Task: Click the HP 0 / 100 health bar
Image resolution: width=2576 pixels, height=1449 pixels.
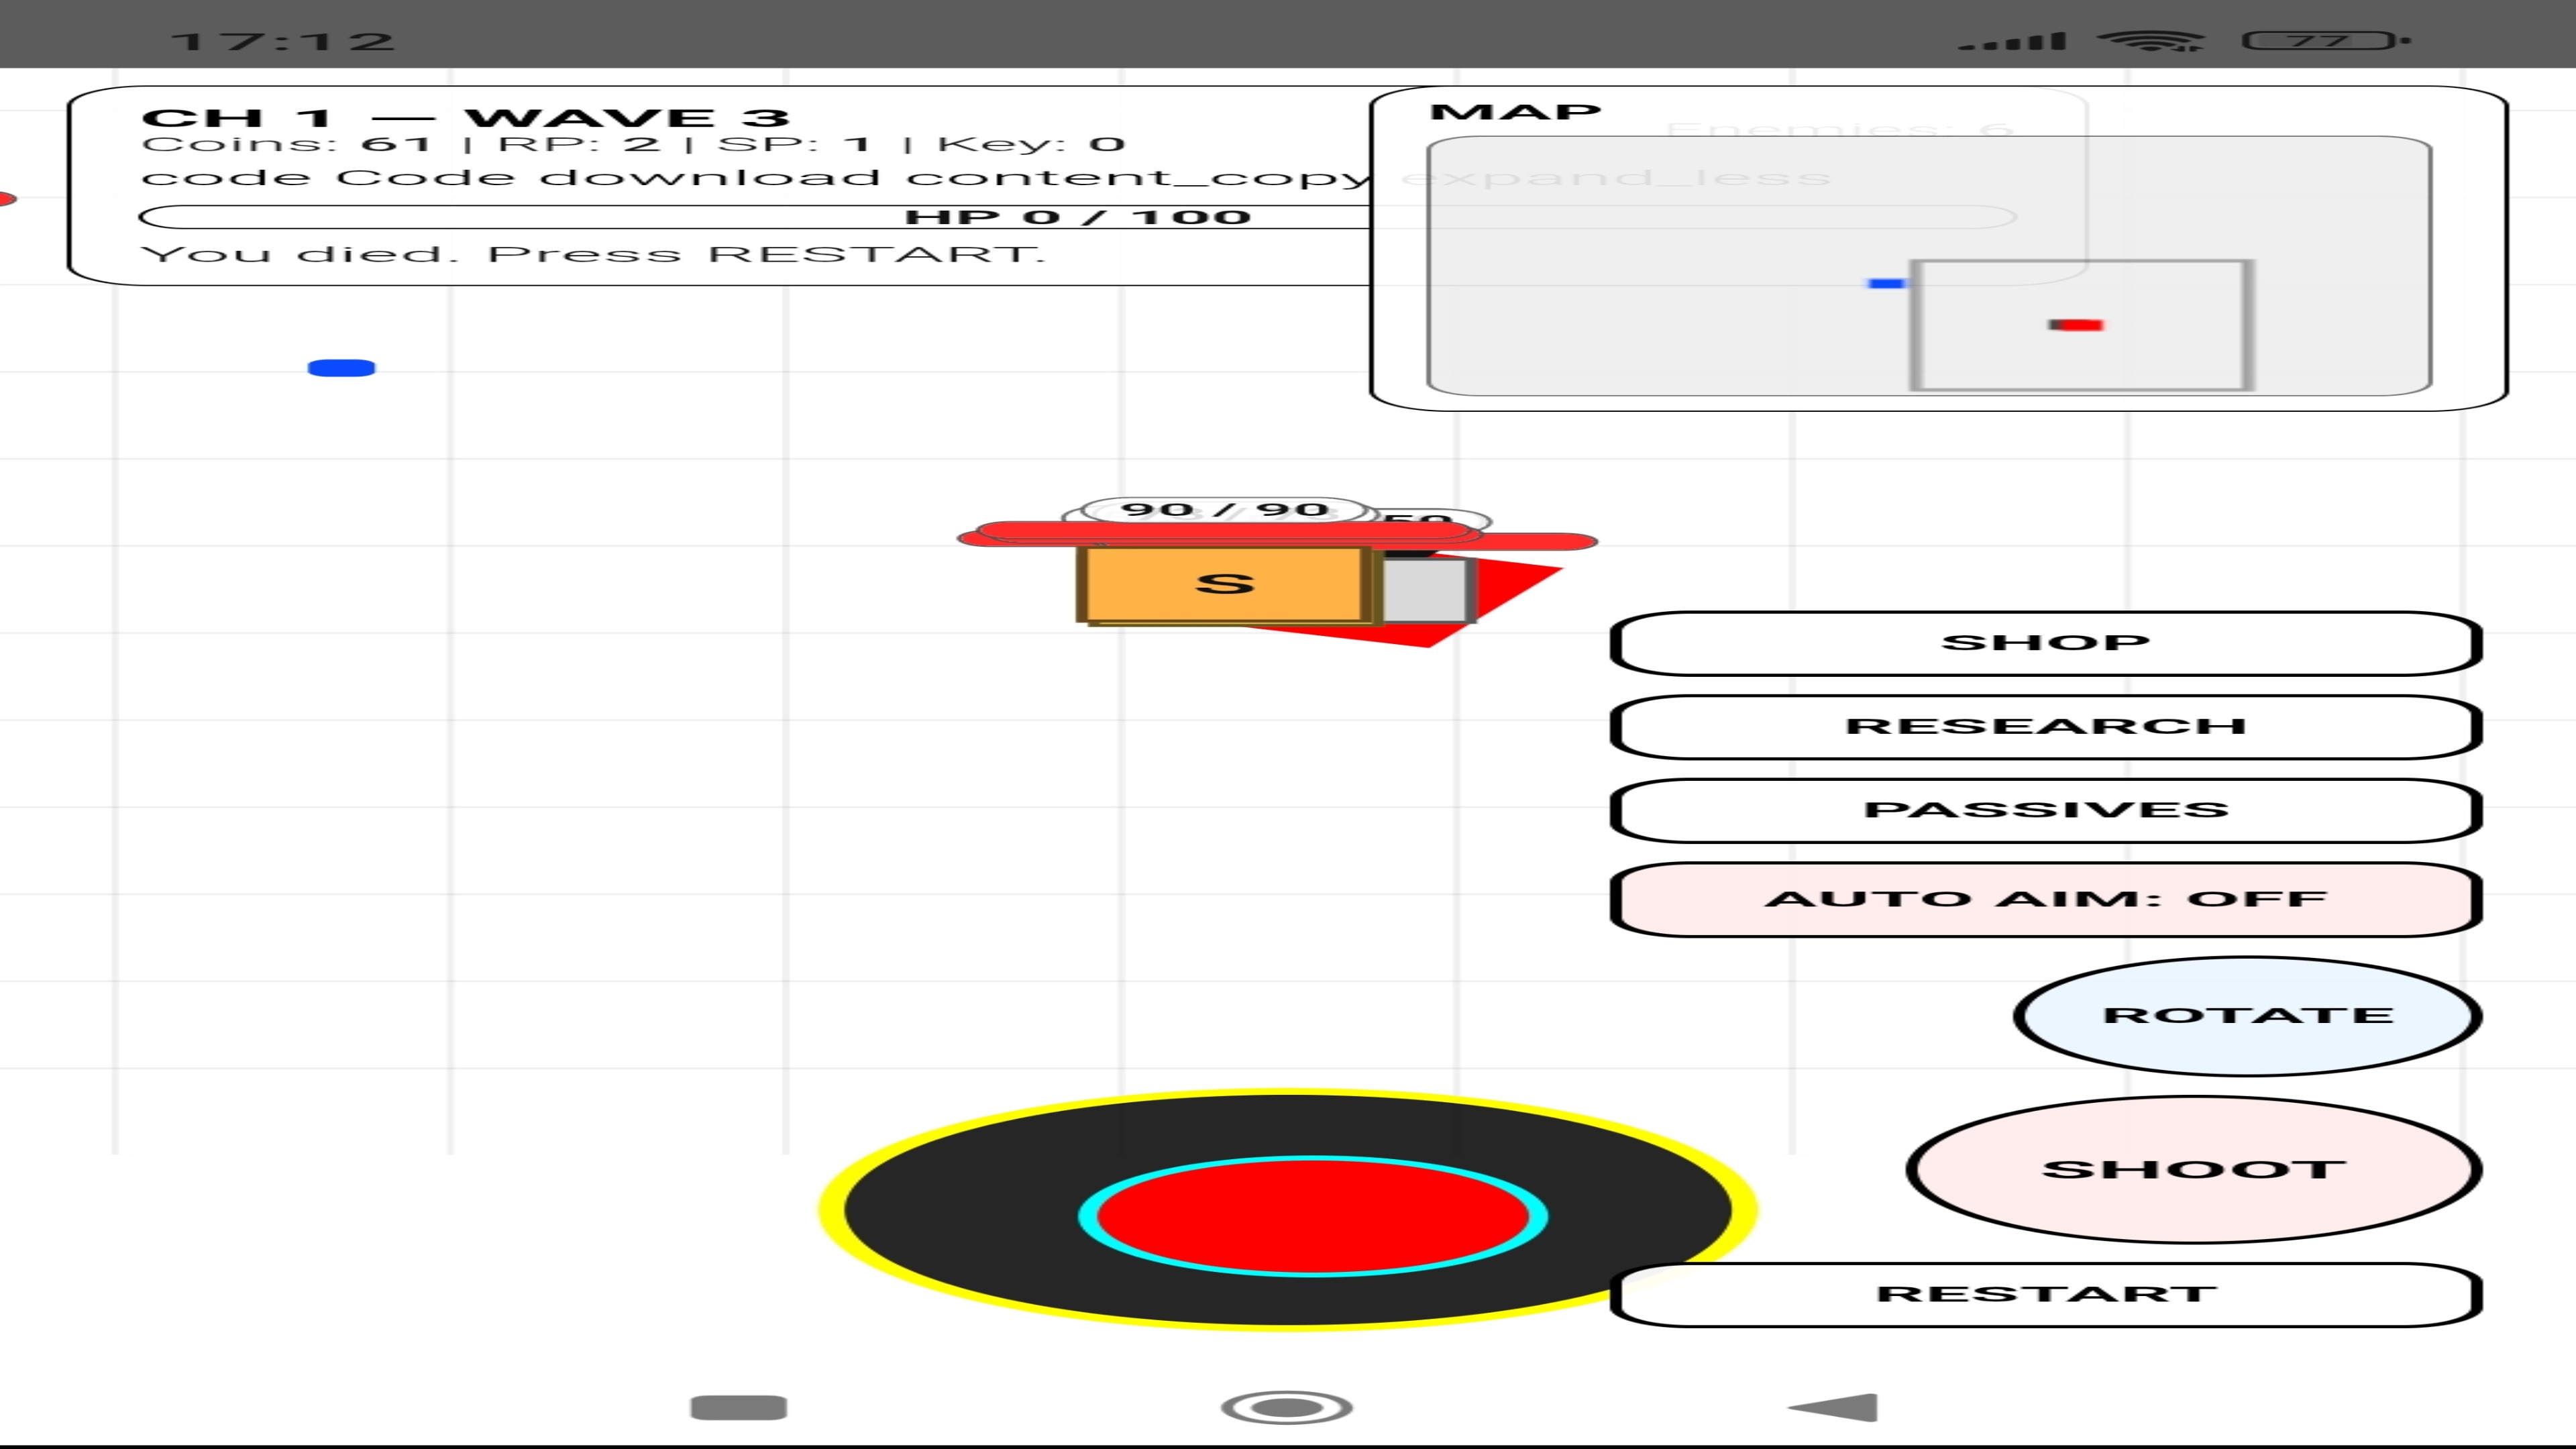Action: (1077, 217)
